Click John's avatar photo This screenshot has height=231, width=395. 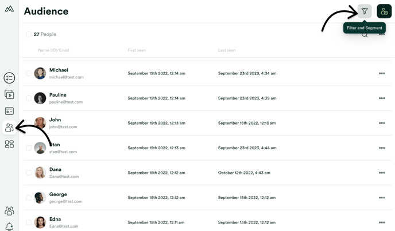tap(40, 123)
